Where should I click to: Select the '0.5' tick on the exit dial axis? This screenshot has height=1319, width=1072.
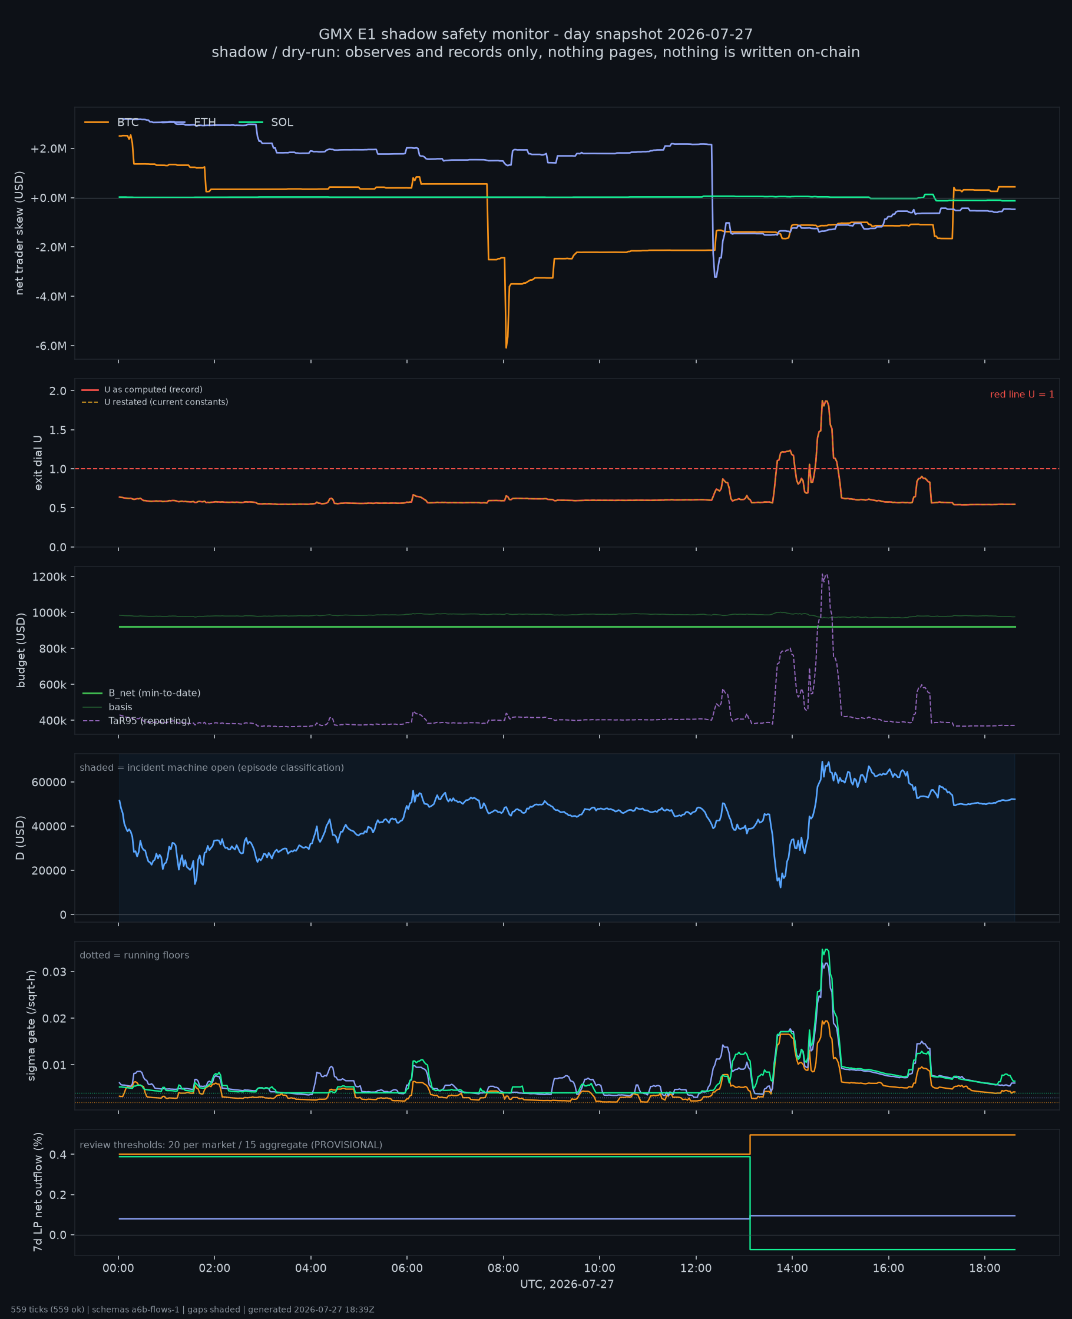[58, 508]
